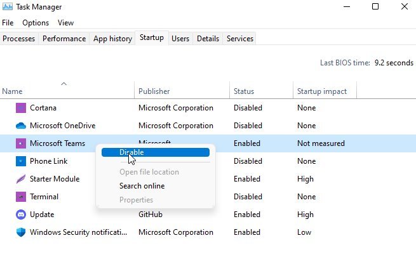Image resolution: width=416 pixels, height=278 pixels.
Task: Click Microsoft Corporation publisher in Cortana row
Action: 176,108
